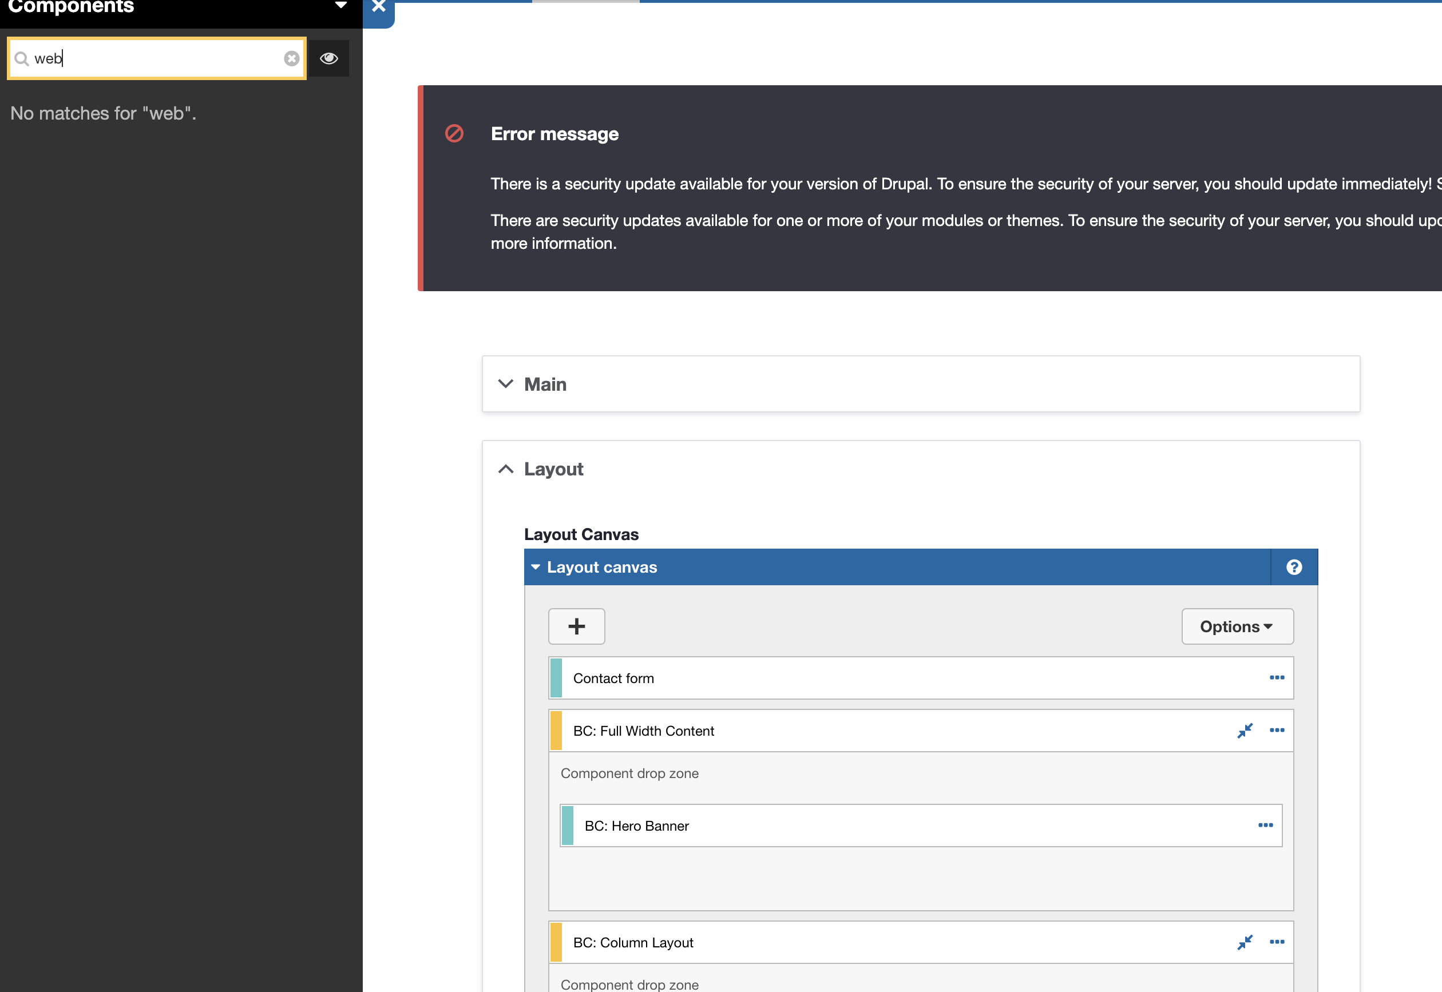Click teal bar of Hero Banner
The height and width of the screenshot is (992, 1442).
pos(567,826)
